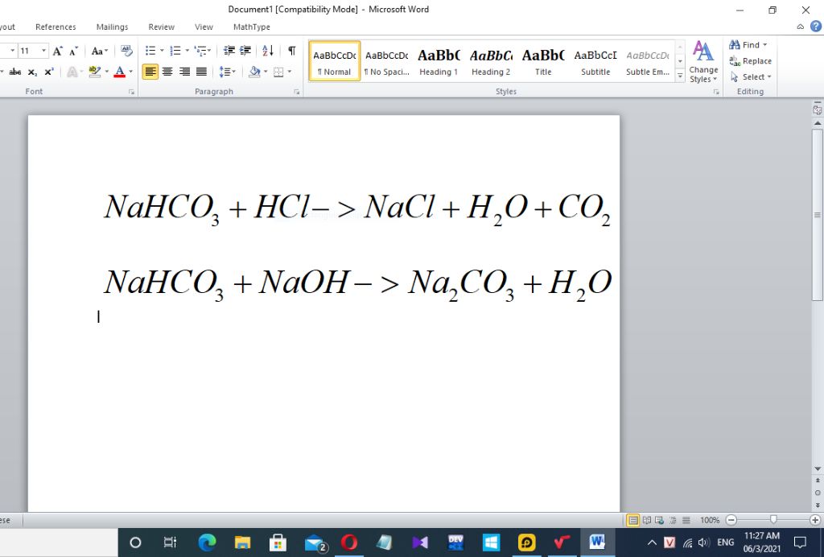Toggle align text right
Screen dimensions: 824x557
(184, 72)
